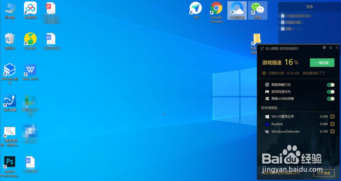The height and width of the screenshot is (181, 341).
Task: Click 已释放内存 1016.4M message
Action: 296,73
